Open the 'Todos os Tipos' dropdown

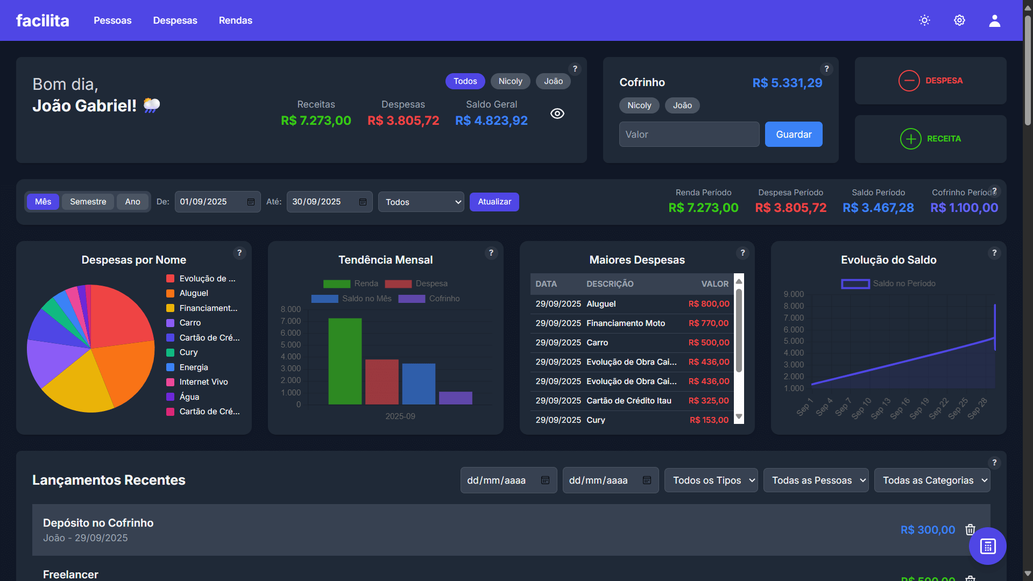pyautogui.click(x=711, y=480)
